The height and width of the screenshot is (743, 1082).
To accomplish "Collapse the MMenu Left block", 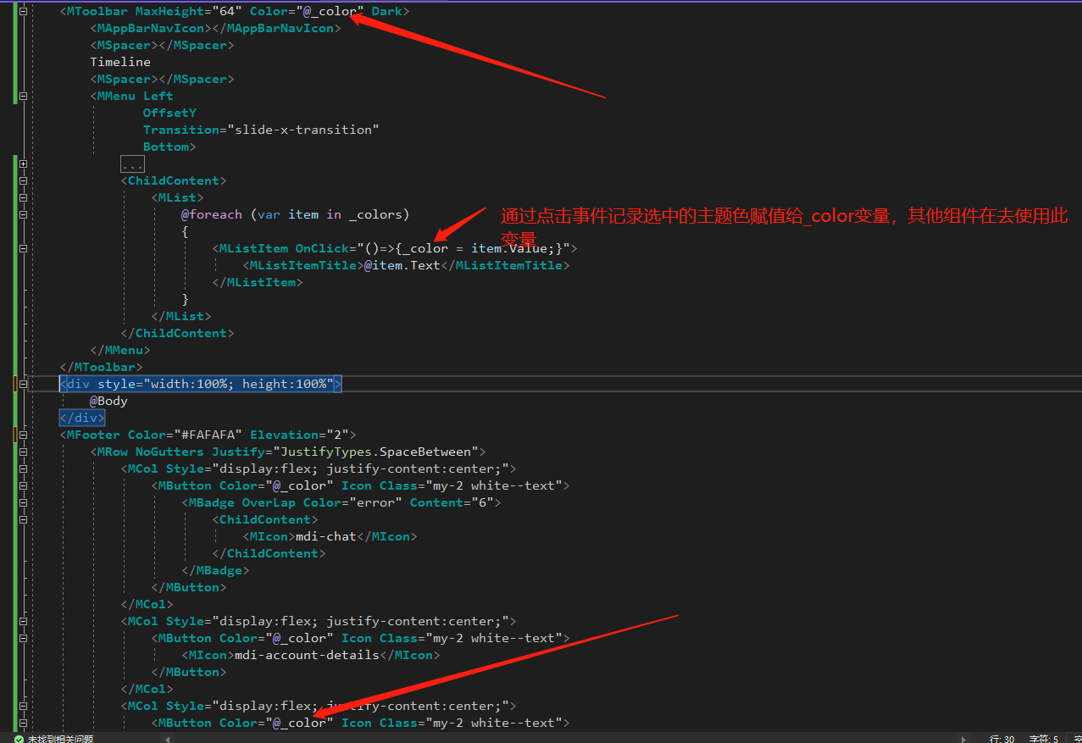I will click(x=23, y=96).
